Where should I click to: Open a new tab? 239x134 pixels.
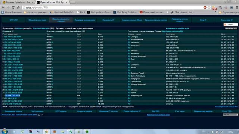click(x=73, y=2)
